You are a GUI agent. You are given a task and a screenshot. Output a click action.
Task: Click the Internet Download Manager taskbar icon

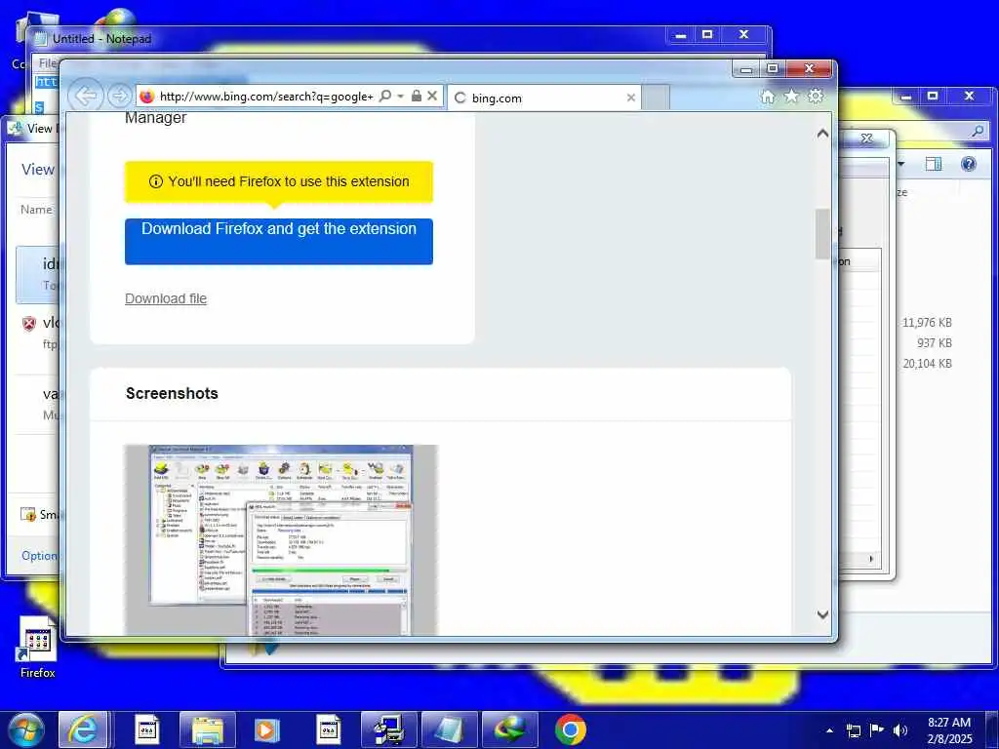tap(509, 729)
